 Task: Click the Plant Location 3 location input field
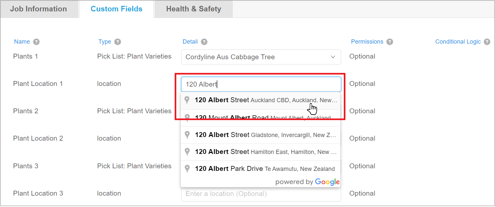click(261, 193)
